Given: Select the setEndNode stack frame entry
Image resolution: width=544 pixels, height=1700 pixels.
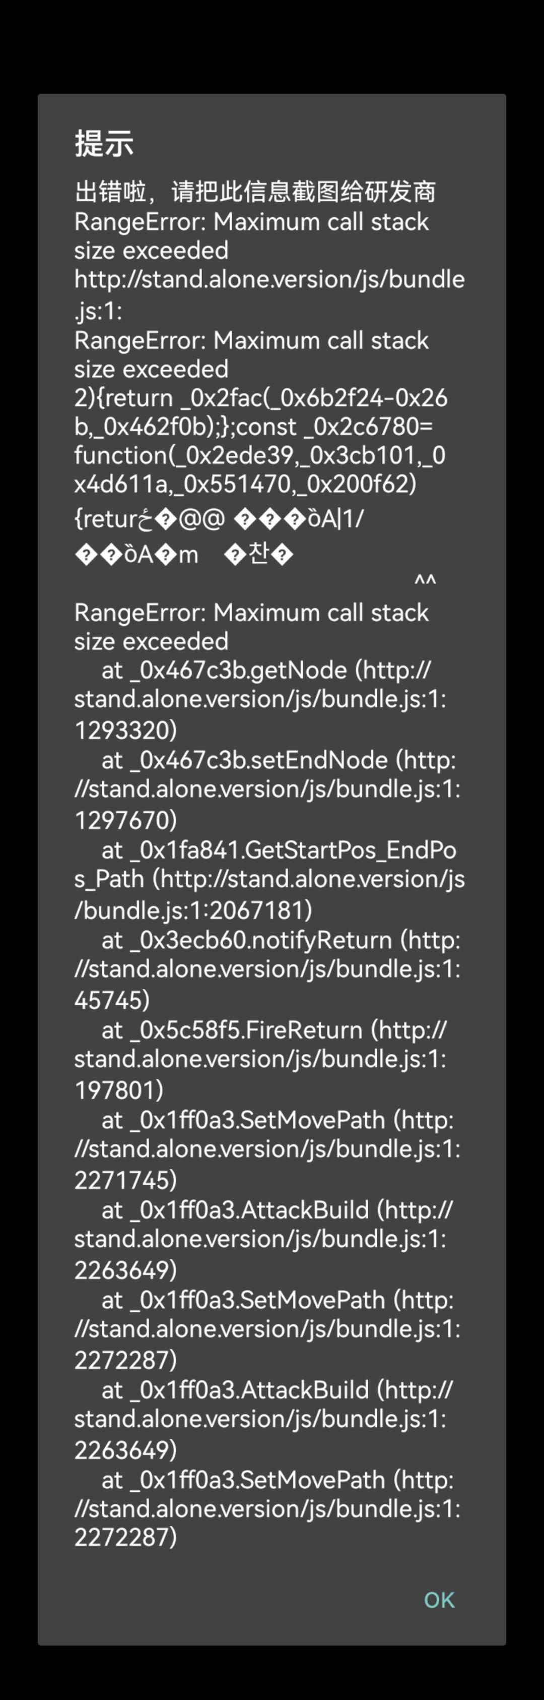Looking at the screenshot, I should pos(266,790).
